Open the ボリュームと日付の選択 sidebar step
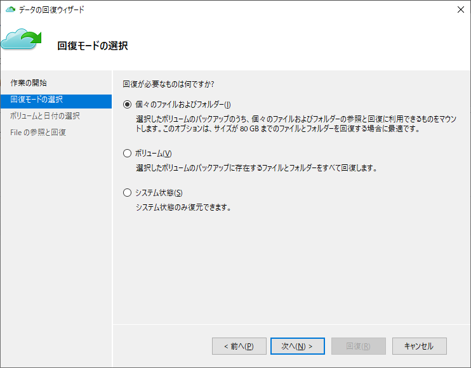The width and height of the screenshot is (471, 368). point(45,116)
